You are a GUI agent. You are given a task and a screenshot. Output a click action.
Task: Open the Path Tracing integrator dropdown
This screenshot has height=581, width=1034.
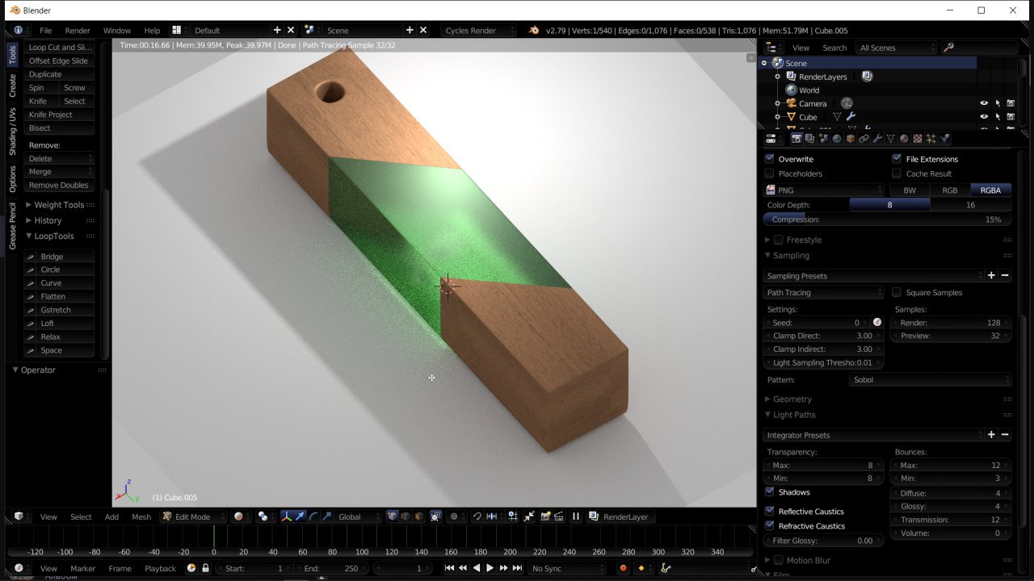click(x=824, y=292)
